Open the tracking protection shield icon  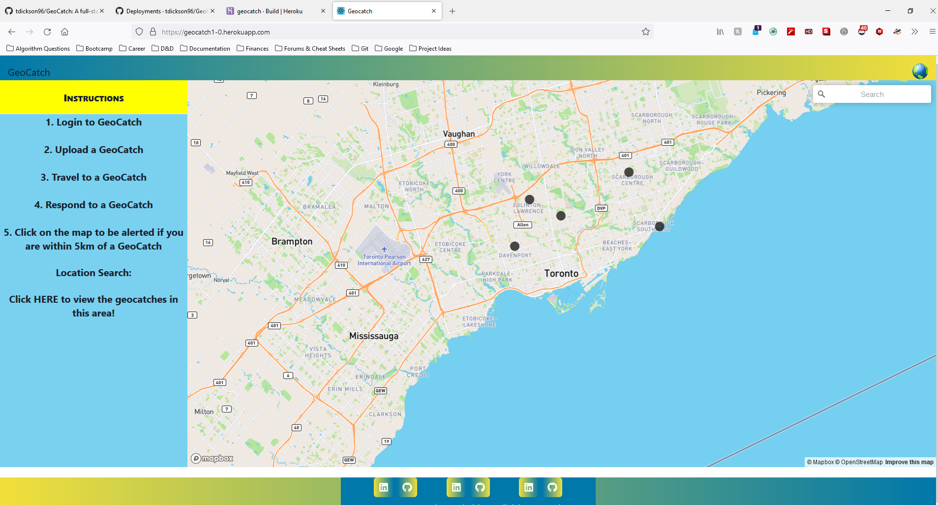(139, 32)
